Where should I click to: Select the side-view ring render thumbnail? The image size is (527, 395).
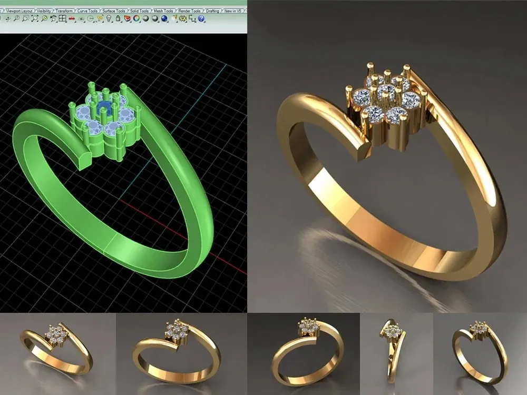pos(397,354)
